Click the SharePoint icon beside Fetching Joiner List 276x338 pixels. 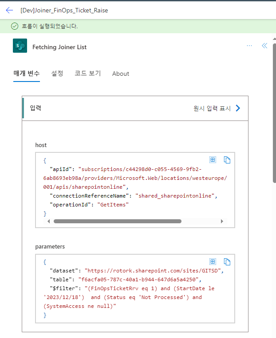point(20,46)
